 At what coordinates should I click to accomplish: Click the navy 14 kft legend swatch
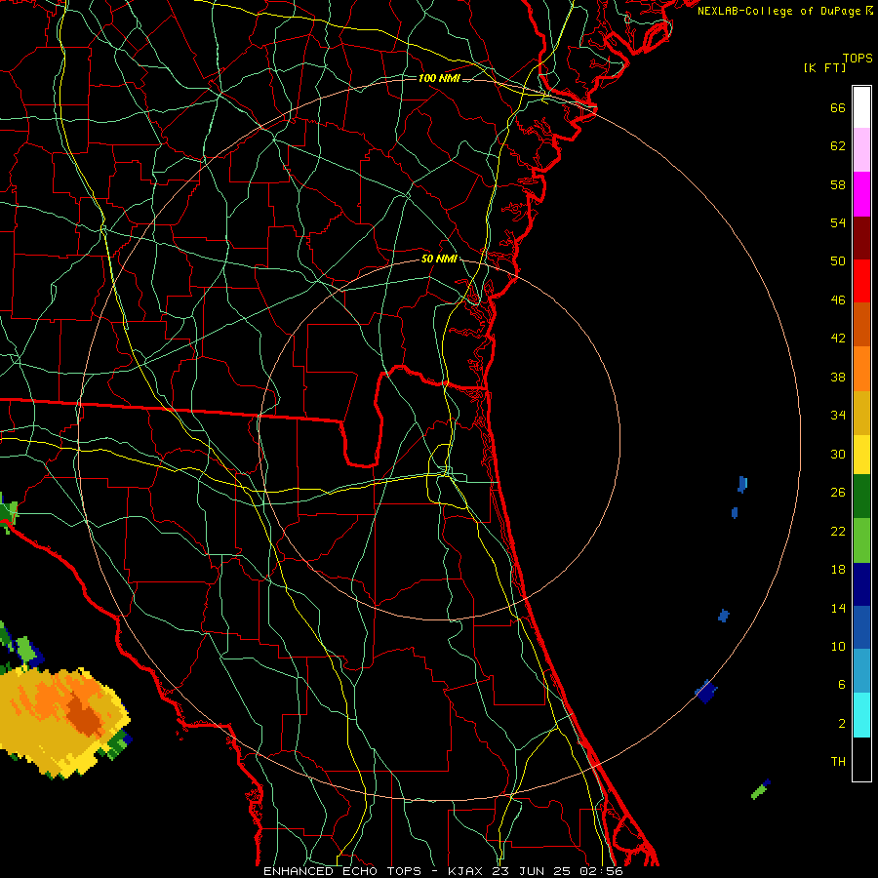click(861, 584)
